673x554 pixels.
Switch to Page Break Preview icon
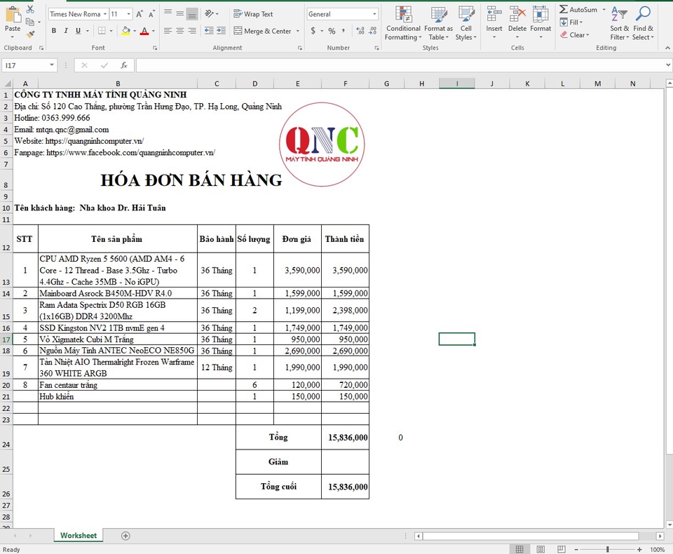point(561,549)
